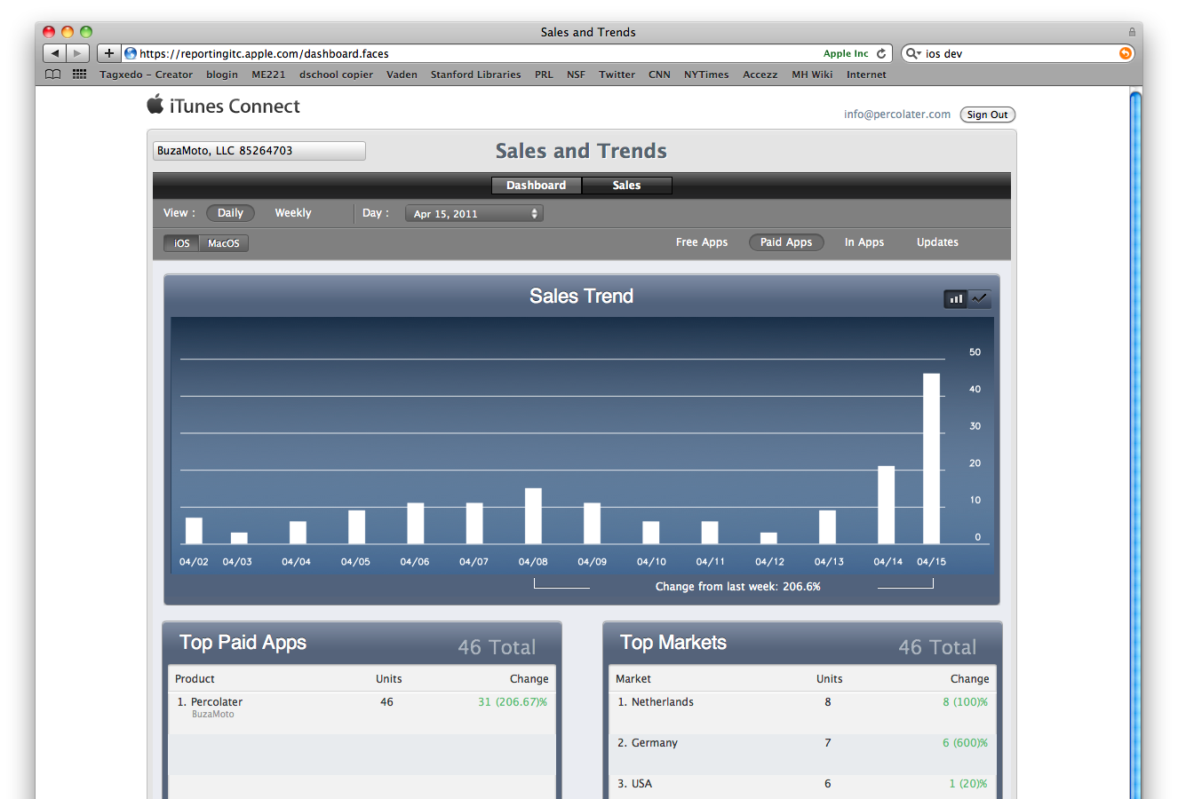Click the orange snapback icon in search field
The height and width of the screenshot is (799, 1178).
1126,53
